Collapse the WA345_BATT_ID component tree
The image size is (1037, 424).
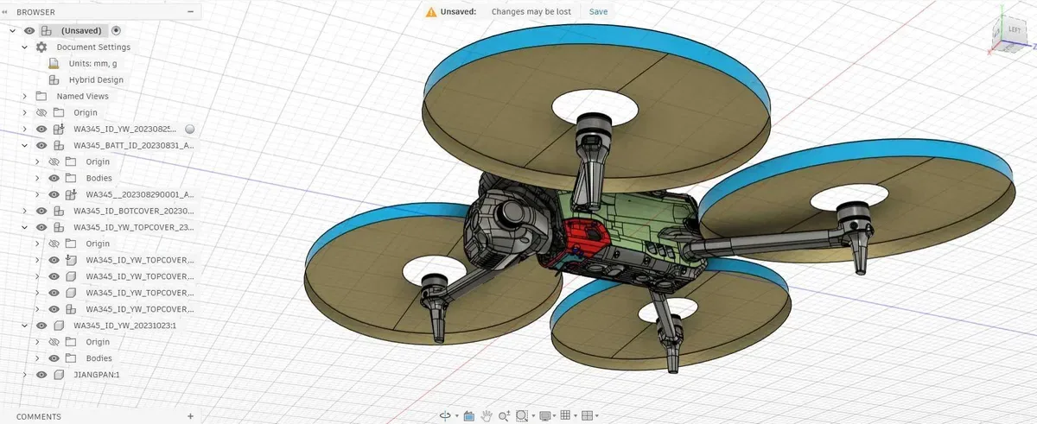point(24,145)
